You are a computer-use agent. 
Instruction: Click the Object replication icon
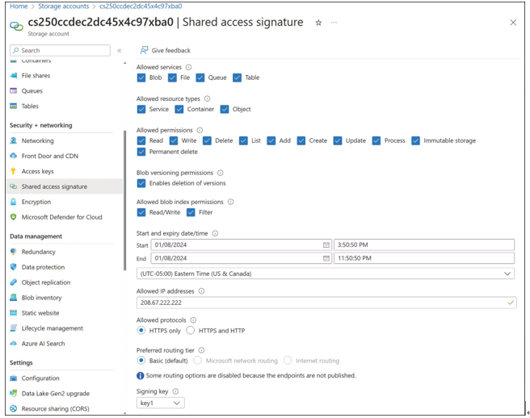[x=14, y=282]
